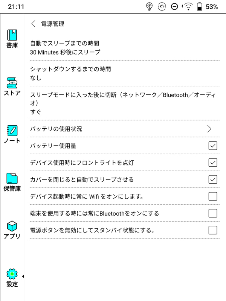Open シャットダウンするまでの時間 setting
The height and width of the screenshot is (301, 226).
tap(113, 74)
